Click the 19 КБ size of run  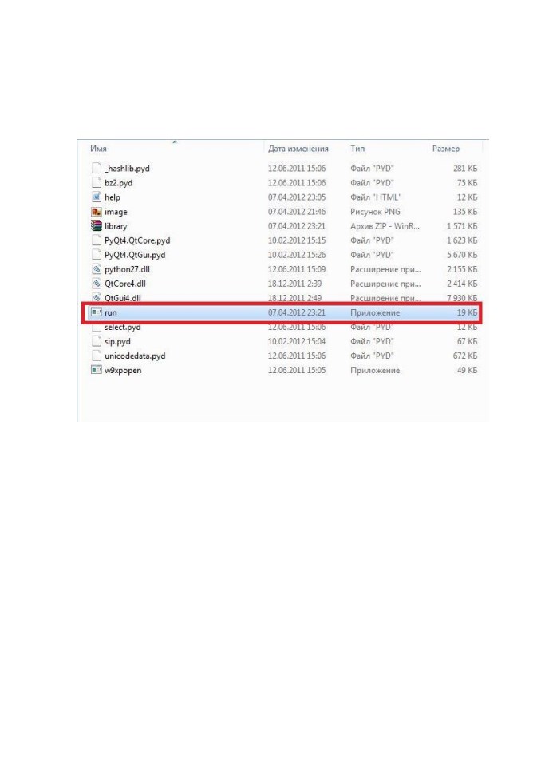(x=468, y=312)
